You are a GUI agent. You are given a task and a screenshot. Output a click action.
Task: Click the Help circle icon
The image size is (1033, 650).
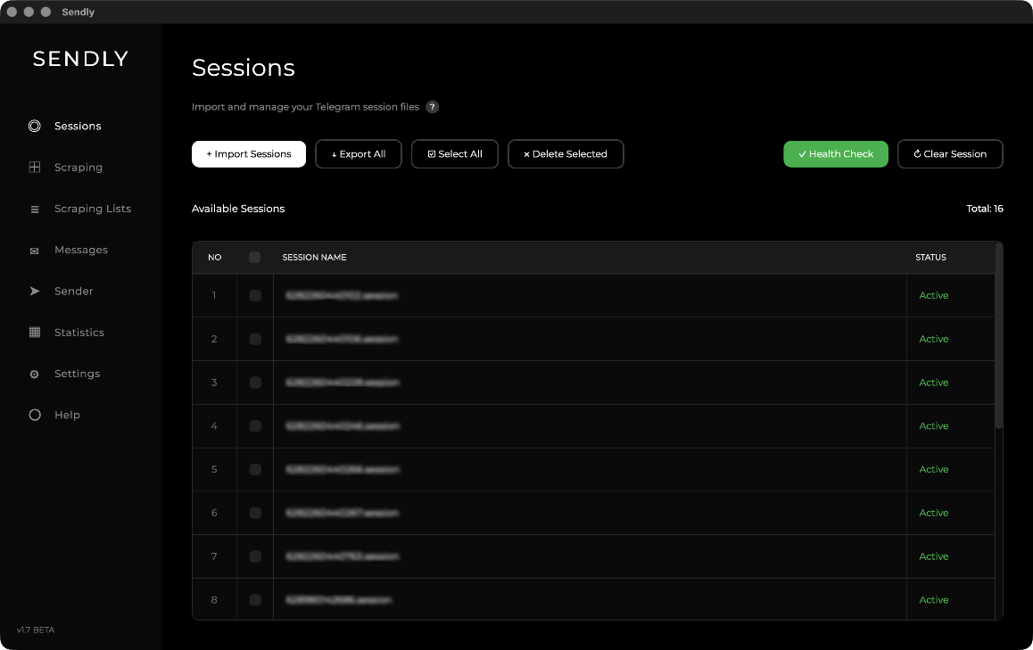pos(35,415)
